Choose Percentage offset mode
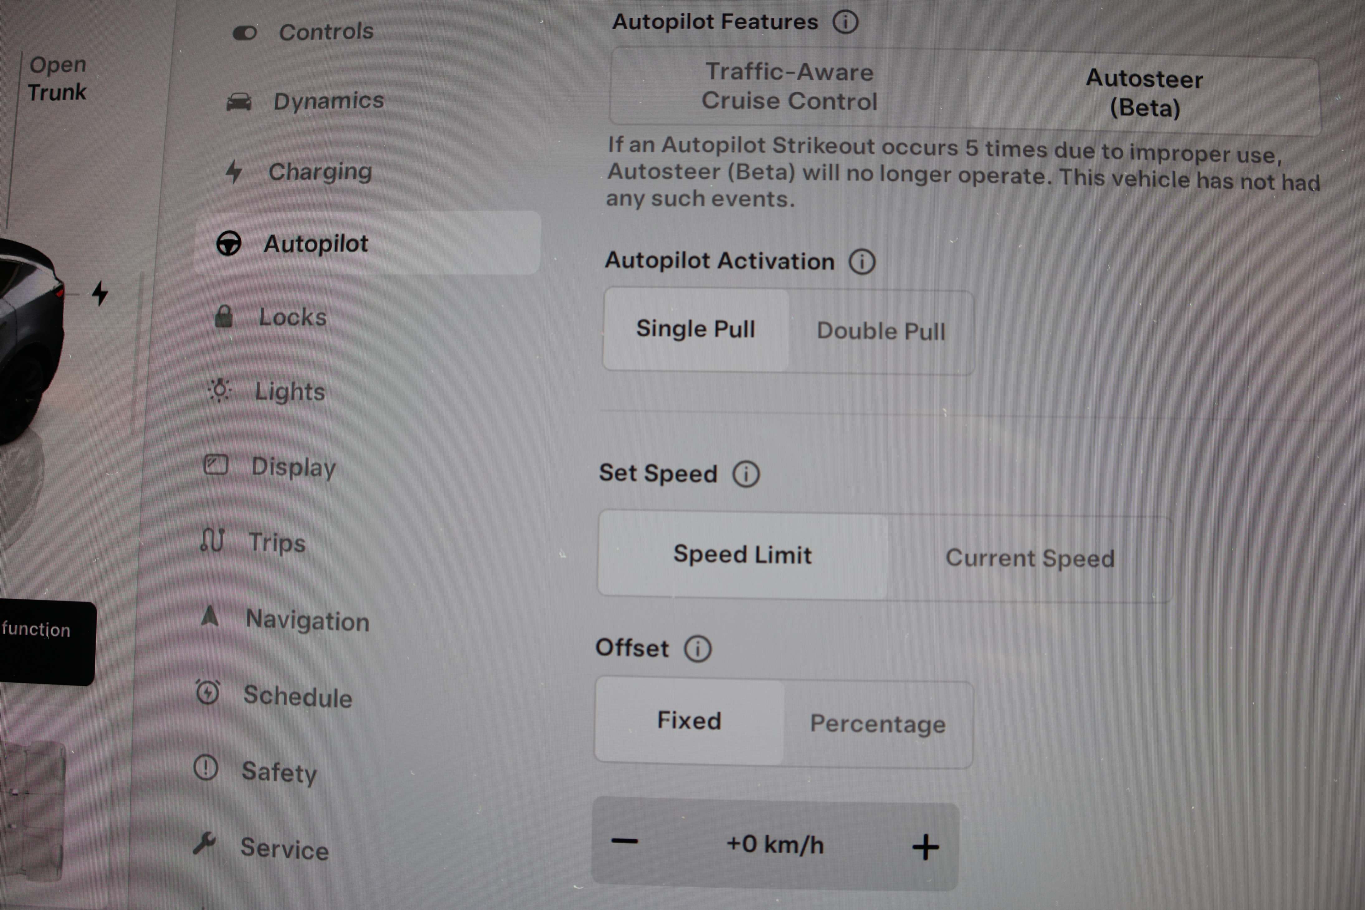Image resolution: width=1365 pixels, height=910 pixels. [x=878, y=724]
